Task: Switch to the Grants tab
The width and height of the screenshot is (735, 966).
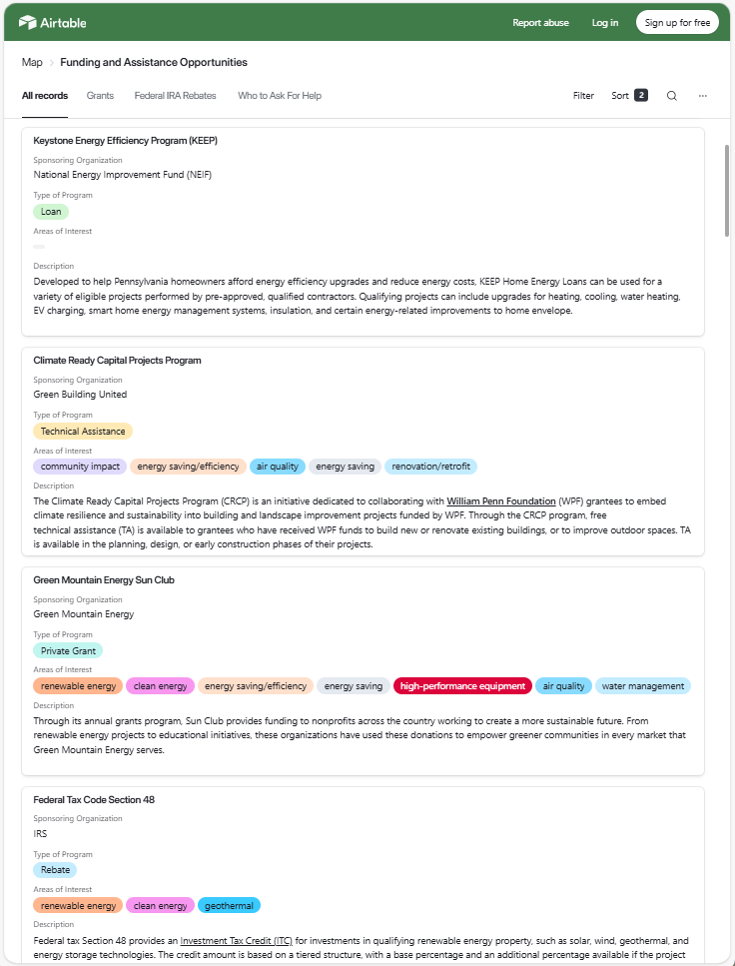Action: pyautogui.click(x=100, y=96)
